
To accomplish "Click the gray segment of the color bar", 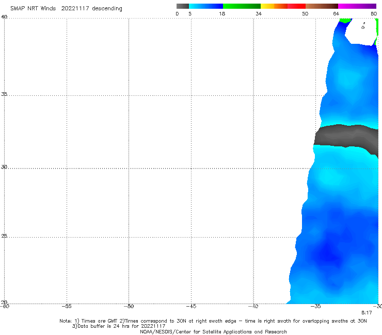I will [x=182, y=6].
